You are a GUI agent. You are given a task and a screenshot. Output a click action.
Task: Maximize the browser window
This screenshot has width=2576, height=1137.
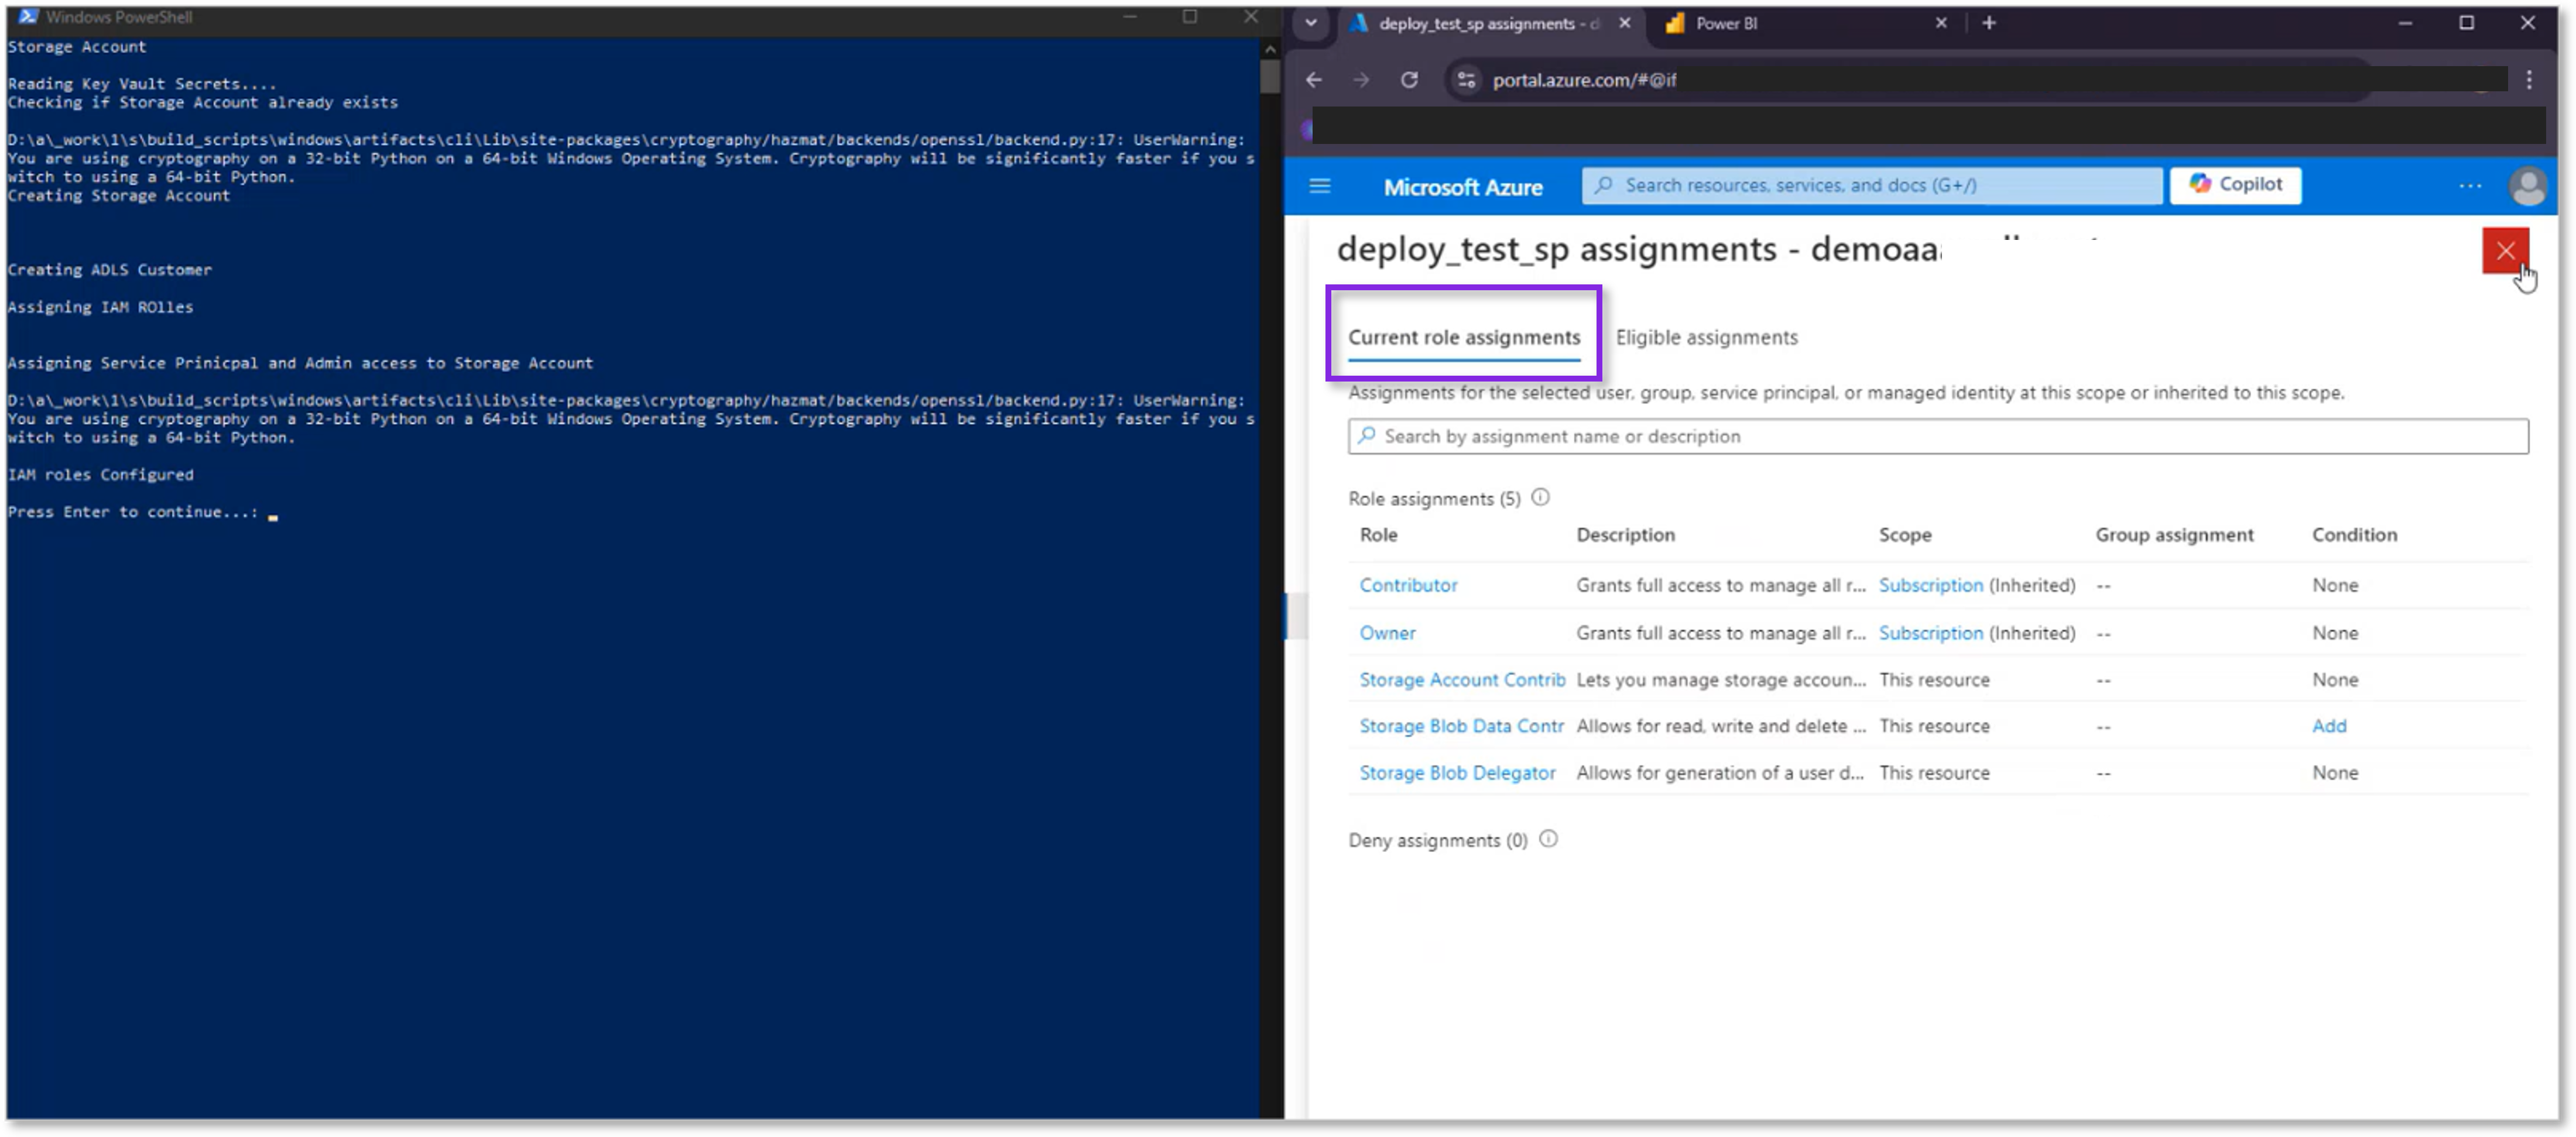pos(2466,23)
